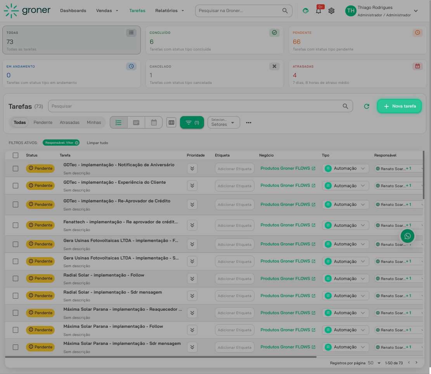Click Adicionar Etiqueta for Fenattech task
The width and height of the screenshot is (431, 374).
[x=234, y=225]
